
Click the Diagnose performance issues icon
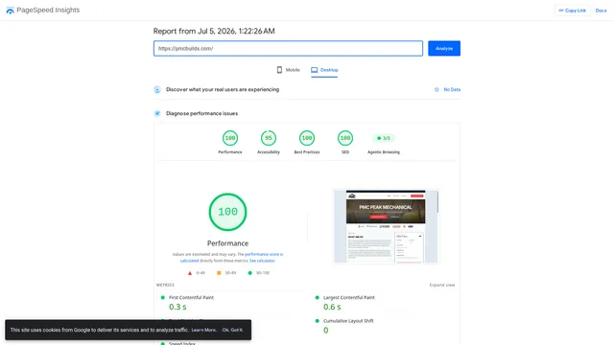point(157,113)
